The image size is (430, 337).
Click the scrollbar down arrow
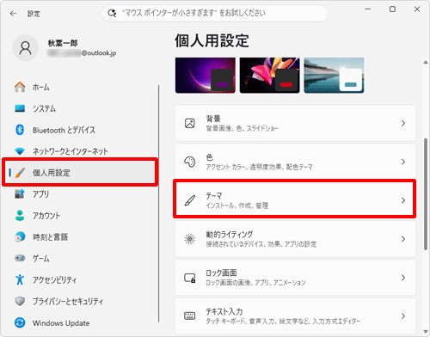(426, 332)
